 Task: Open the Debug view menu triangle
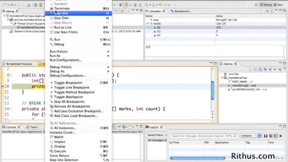[x=133, y=10]
